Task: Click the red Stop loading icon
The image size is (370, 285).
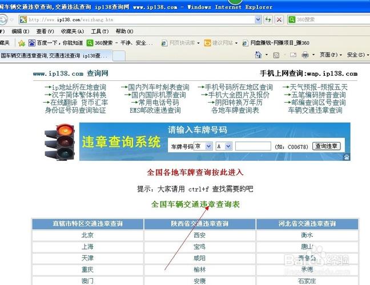Action: pos(279,19)
